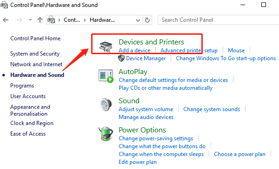Select the Cont... breadcrumb segment

72,20
